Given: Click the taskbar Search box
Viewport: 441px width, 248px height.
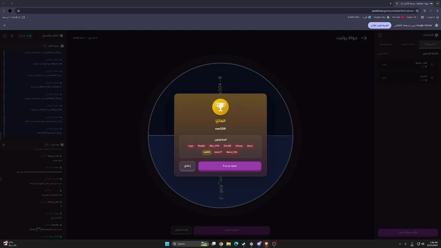Looking at the screenshot, I should [191, 244].
